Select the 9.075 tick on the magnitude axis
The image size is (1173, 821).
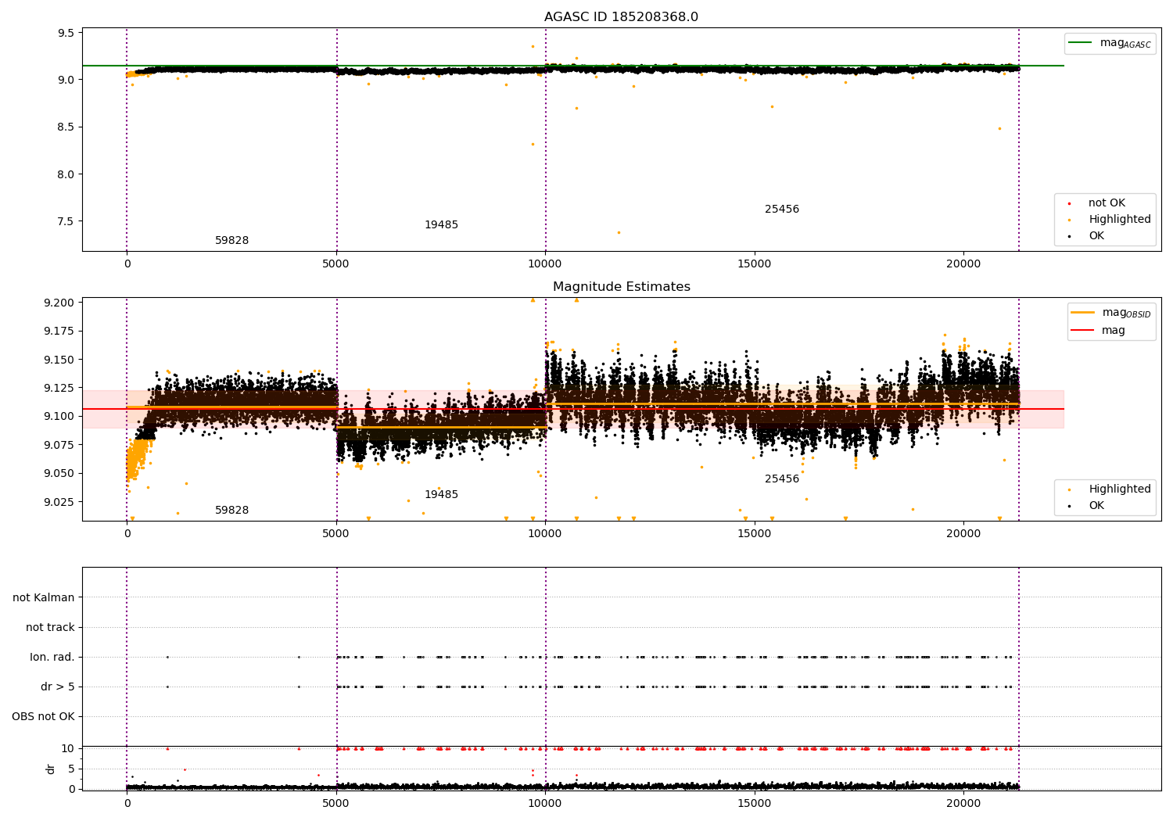tap(59, 445)
